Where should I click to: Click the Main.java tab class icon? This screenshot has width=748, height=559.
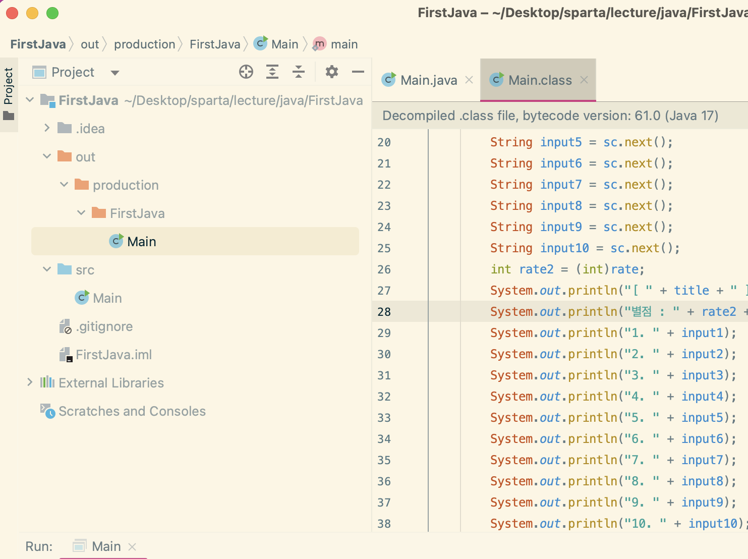click(389, 79)
